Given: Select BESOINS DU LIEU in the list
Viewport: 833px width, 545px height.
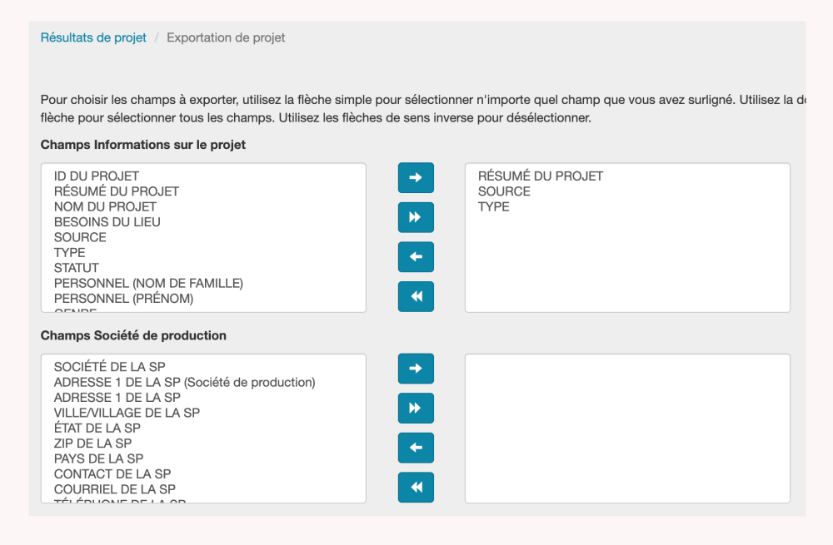Looking at the screenshot, I should point(107,222).
